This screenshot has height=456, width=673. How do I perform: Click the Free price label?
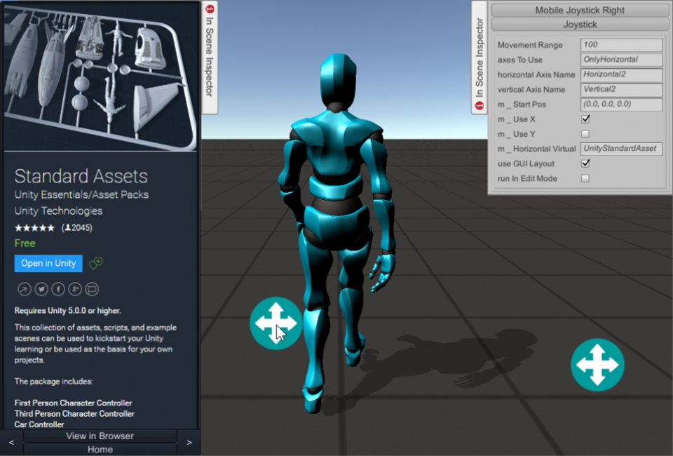tap(25, 243)
